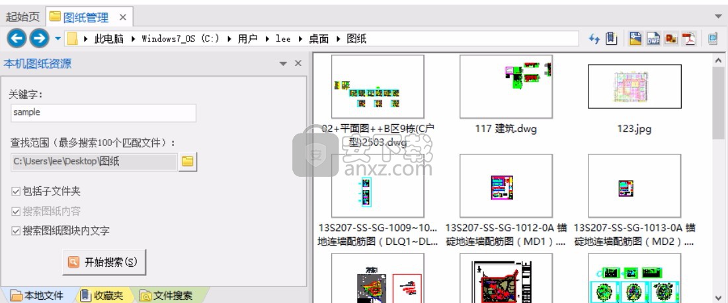This screenshot has width=728, height=303.
Task: Select the 117 建筑.dwg thumbnail
Action: (506, 86)
